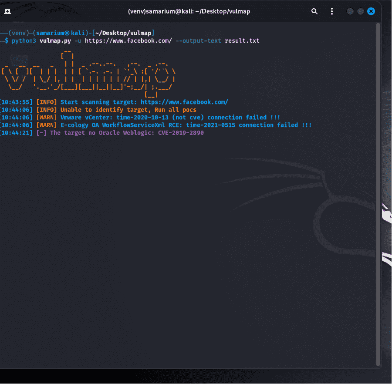Screen dimensions: 392x384
Task: Close the terminal window
Action: tap(371, 11)
